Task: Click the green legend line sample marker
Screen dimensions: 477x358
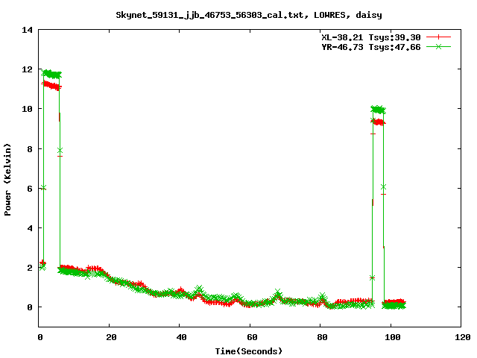Action: pos(438,46)
